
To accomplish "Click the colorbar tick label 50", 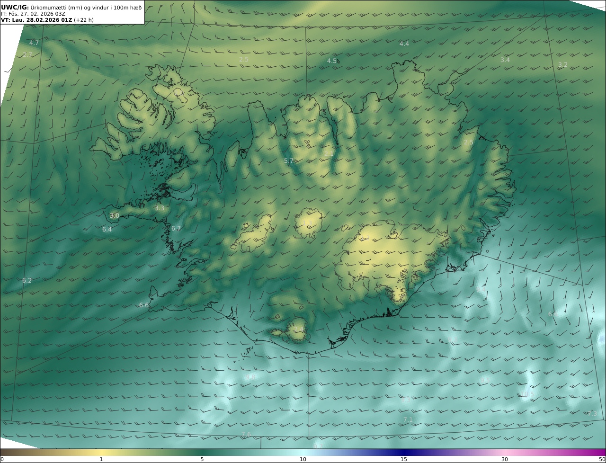I will [x=602, y=460].
